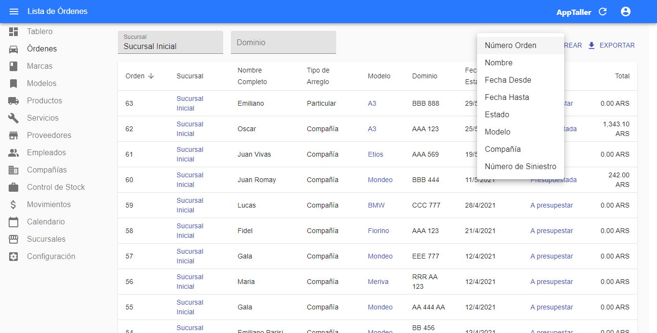Open Productos sidebar item

[x=45, y=101]
